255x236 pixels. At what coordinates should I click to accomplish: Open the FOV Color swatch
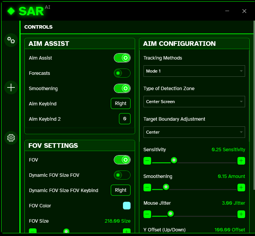pyautogui.click(x=127, y=206)
